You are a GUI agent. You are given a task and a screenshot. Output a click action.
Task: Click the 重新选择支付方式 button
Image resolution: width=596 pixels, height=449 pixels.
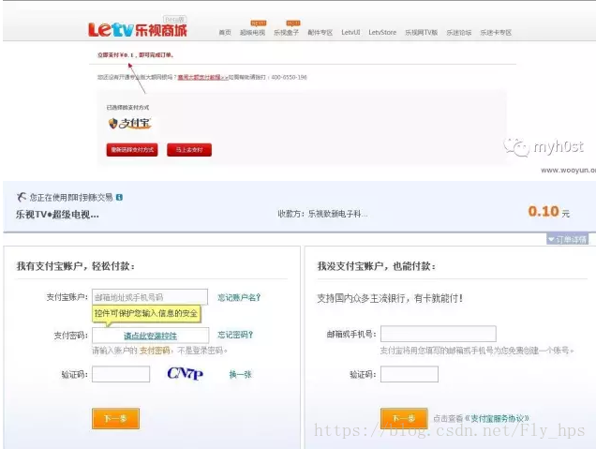click(132, 150)
